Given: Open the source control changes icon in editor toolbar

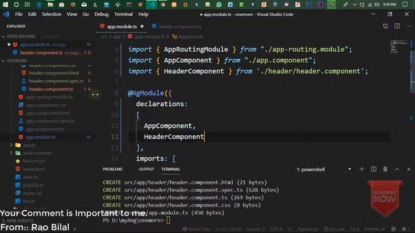Looking at the screenshot, I should [x=385, y=26].
